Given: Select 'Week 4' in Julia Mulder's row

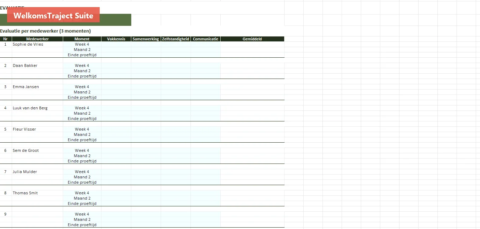Looking at the screenshot, I should pyautogui.click(x=82, y=172).
